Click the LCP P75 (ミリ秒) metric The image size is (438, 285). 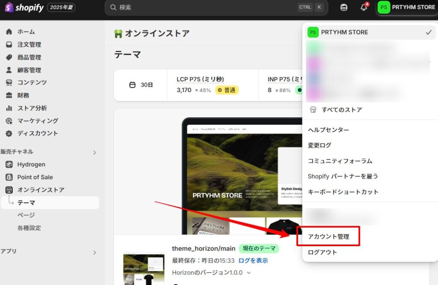pos(200,79)
